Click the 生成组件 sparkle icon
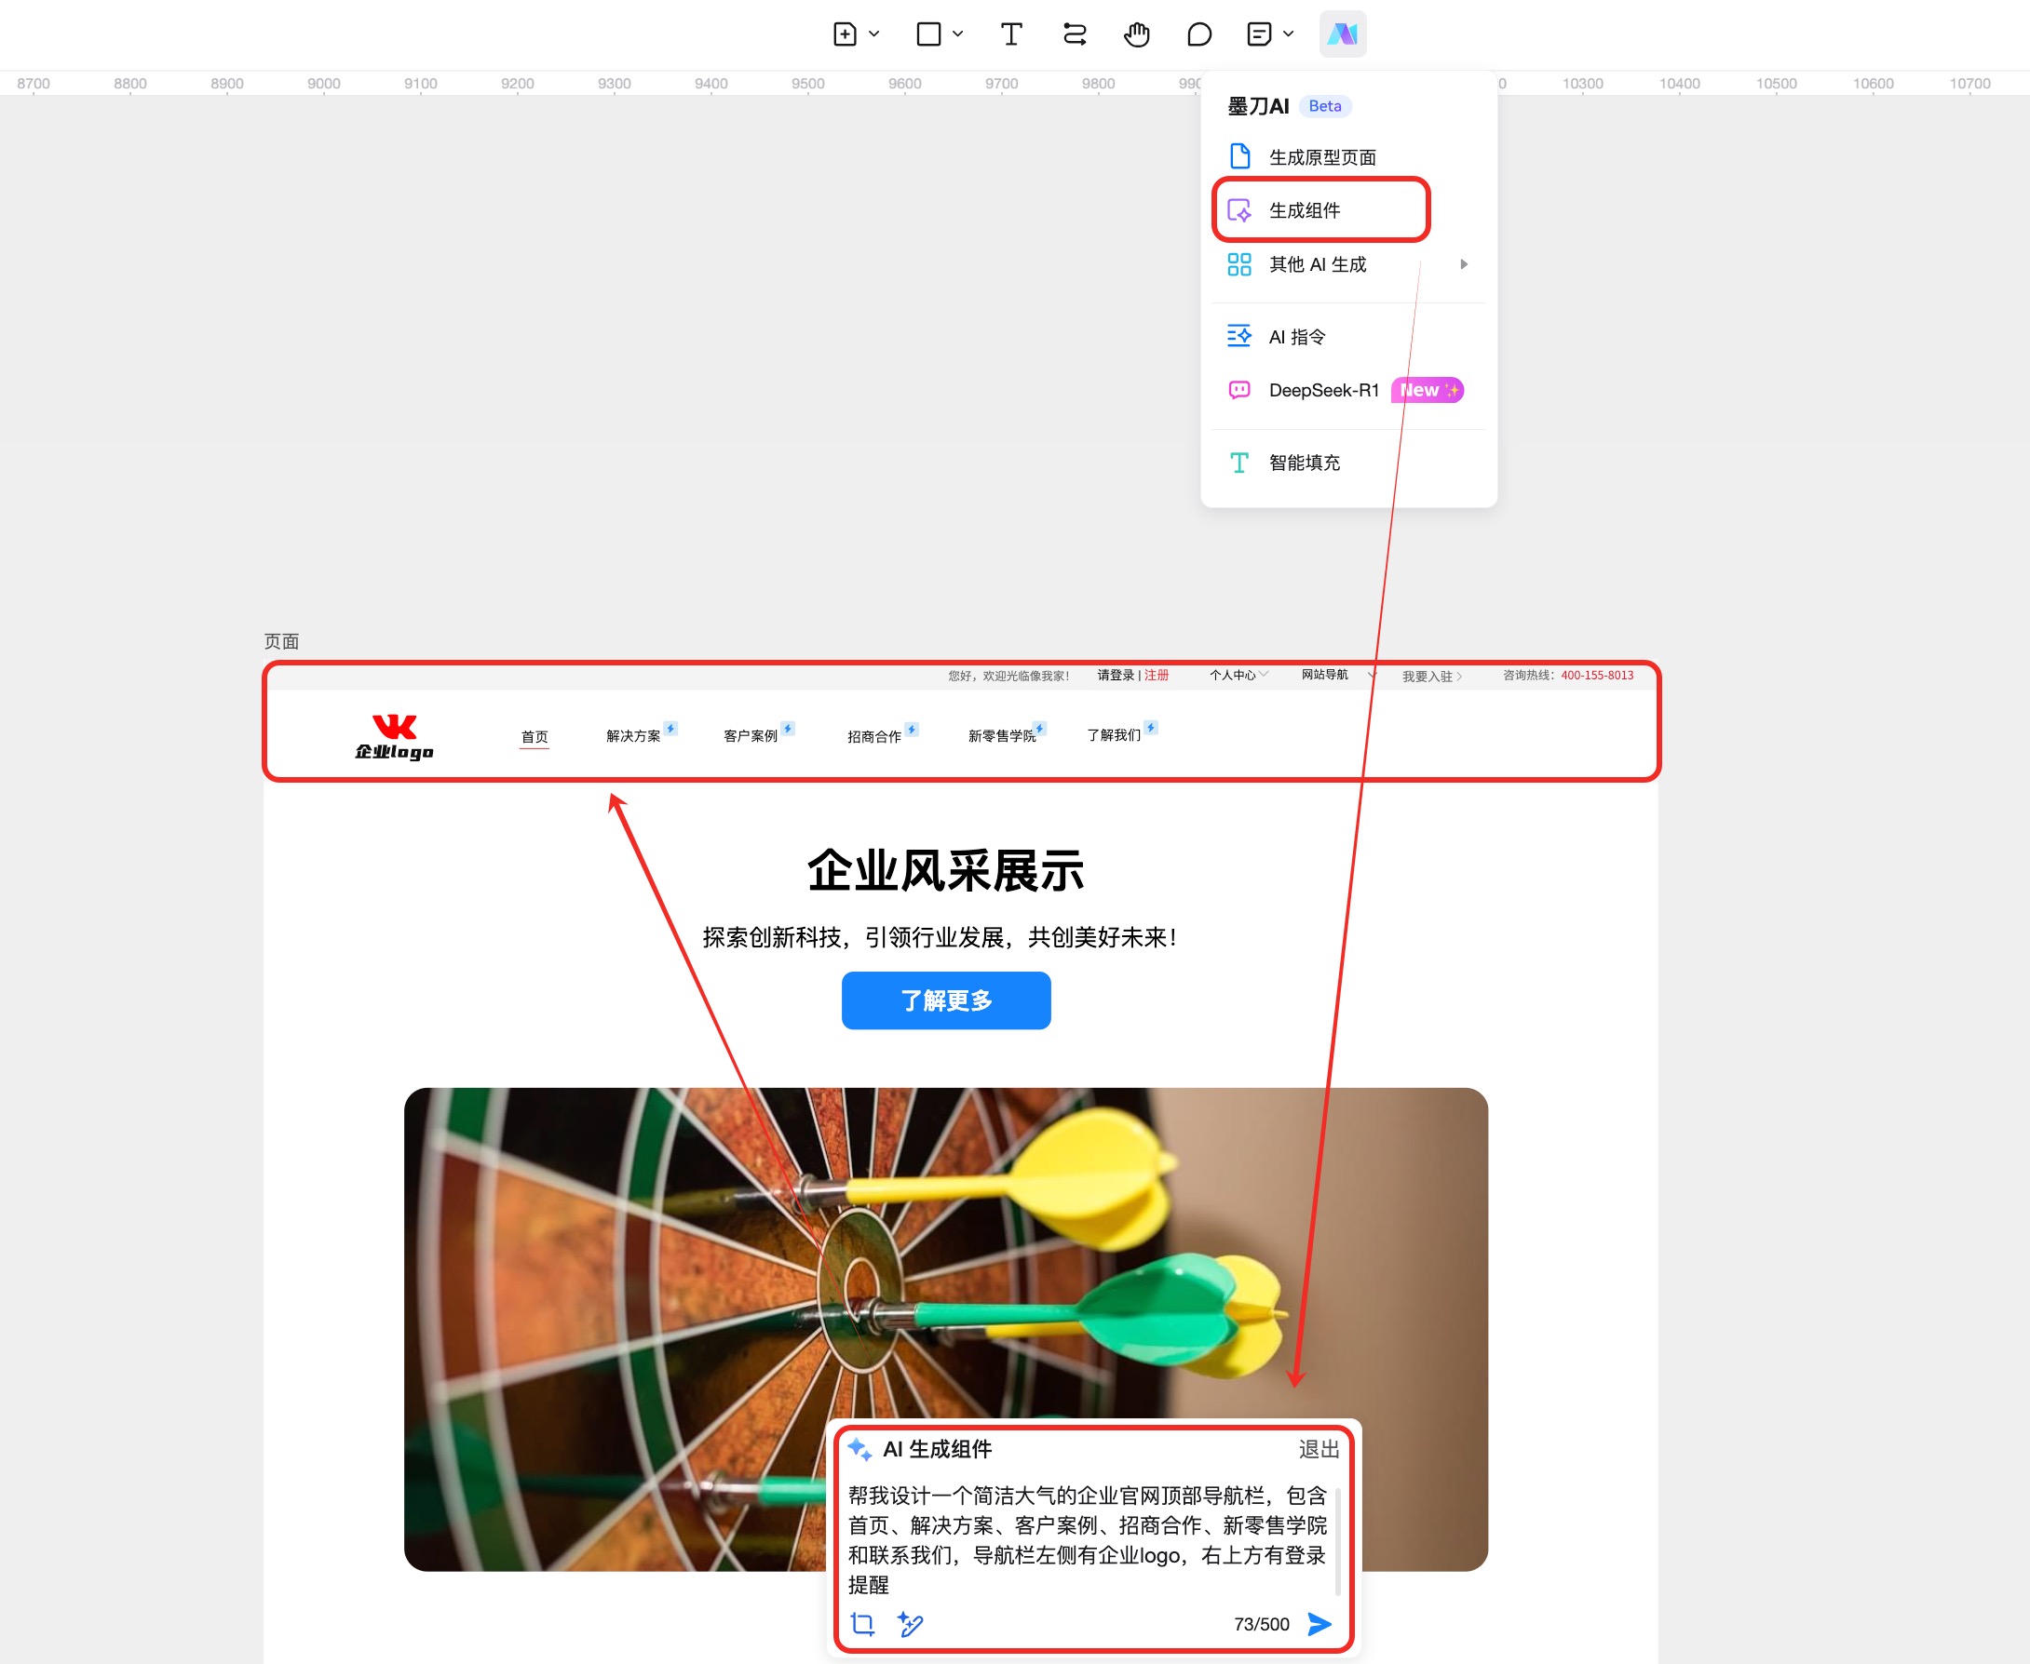 coord(1238,210)
